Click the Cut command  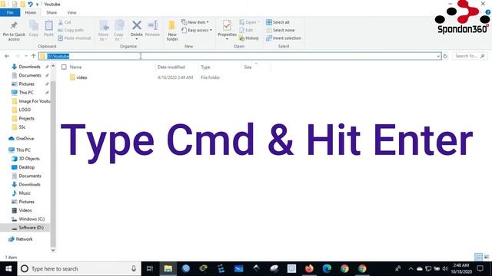click(65, 22)
